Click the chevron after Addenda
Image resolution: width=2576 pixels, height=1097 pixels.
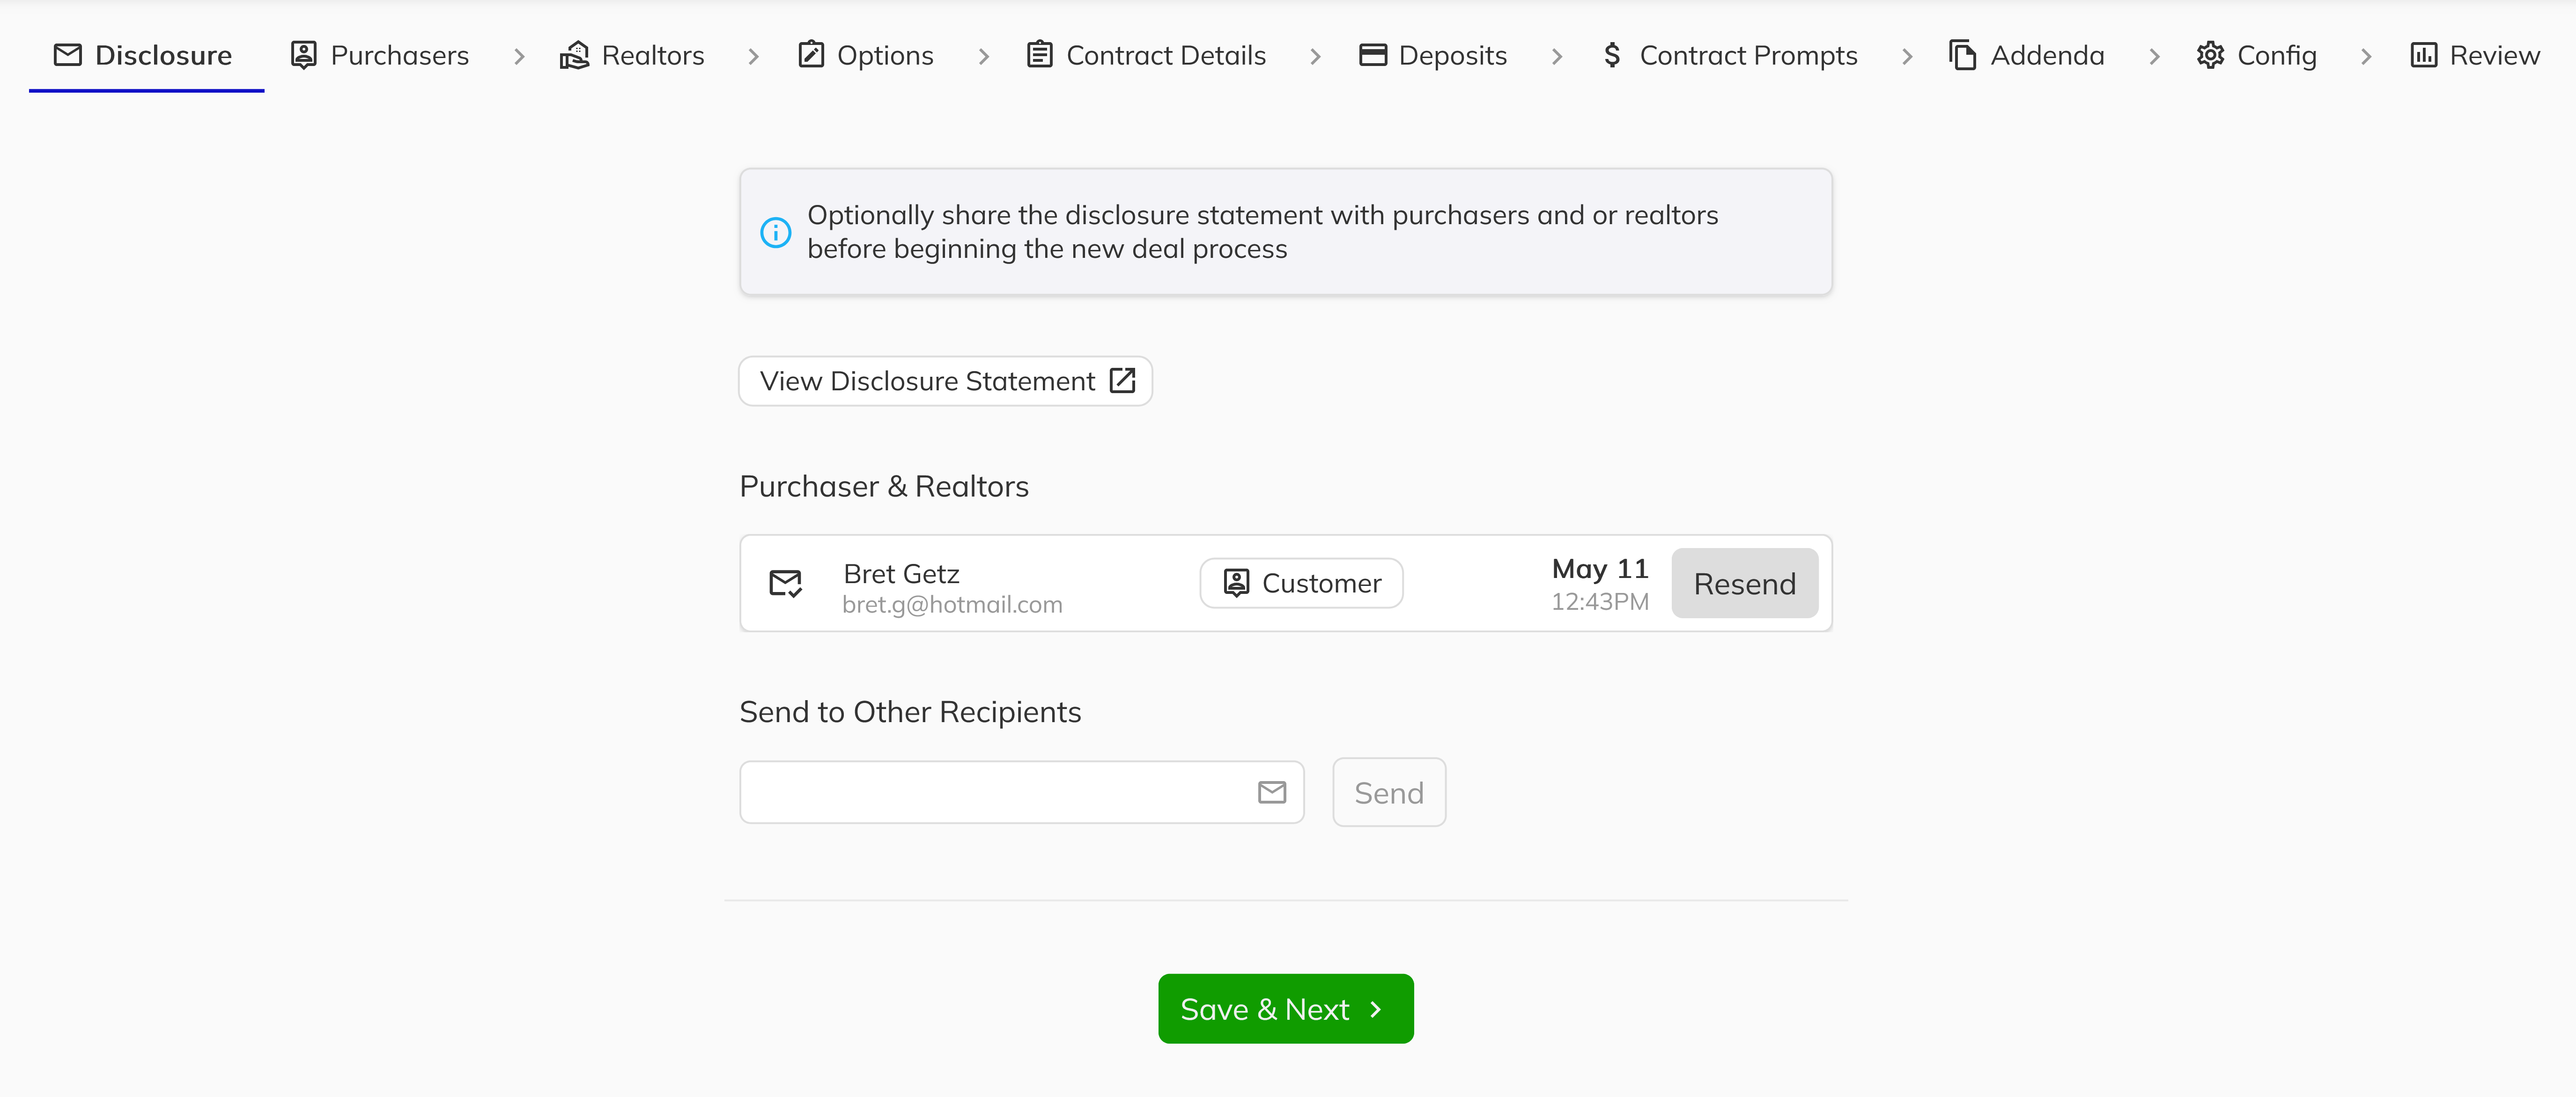coord(2155,57)
